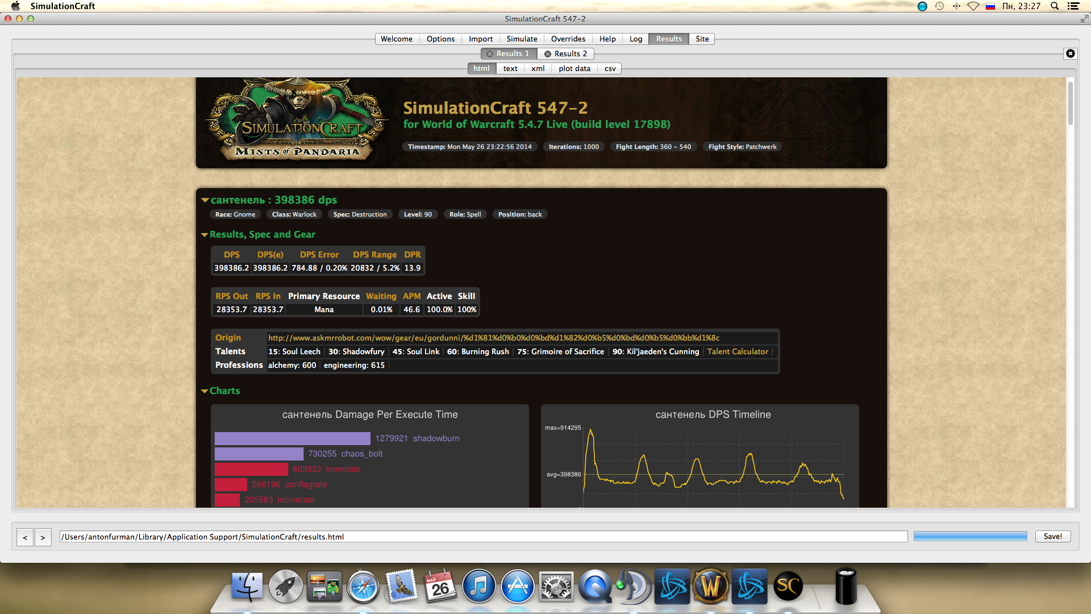
Task: Click the menu bar clock Пн, 23:27
Action: pos(1022,6)
